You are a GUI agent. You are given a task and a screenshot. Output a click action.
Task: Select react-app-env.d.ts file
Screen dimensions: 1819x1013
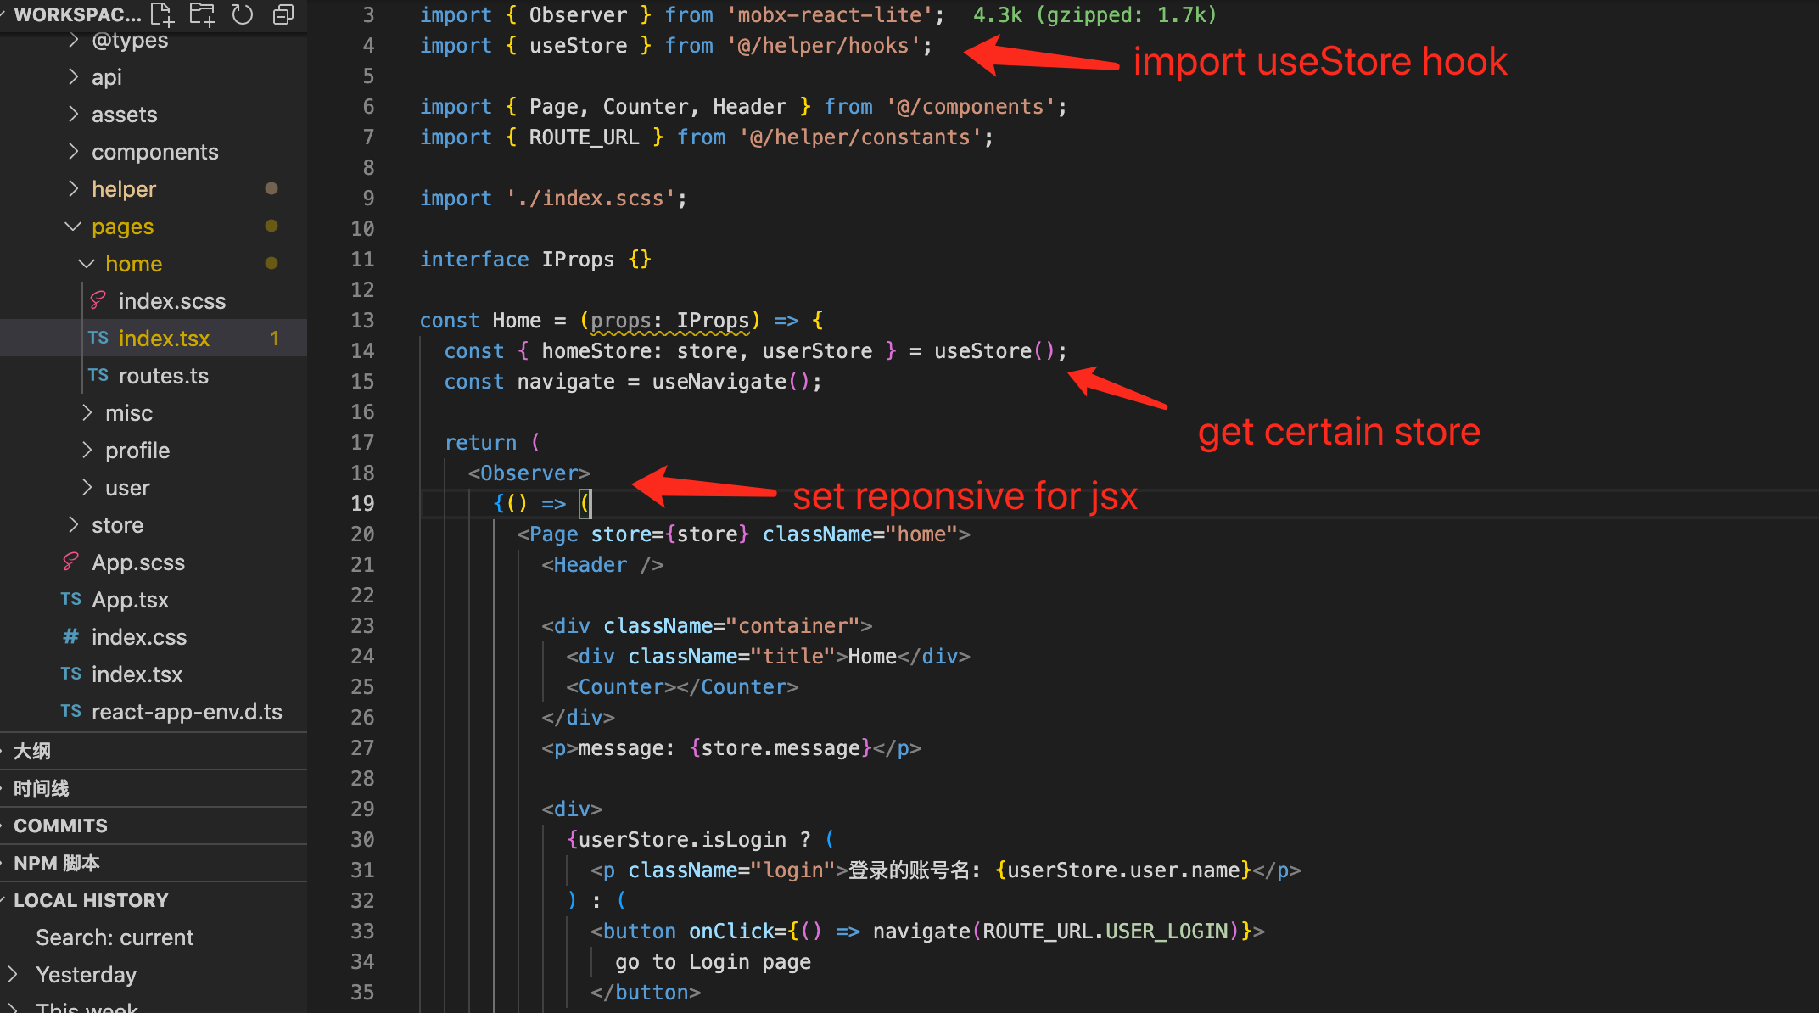tap(187, 712)
